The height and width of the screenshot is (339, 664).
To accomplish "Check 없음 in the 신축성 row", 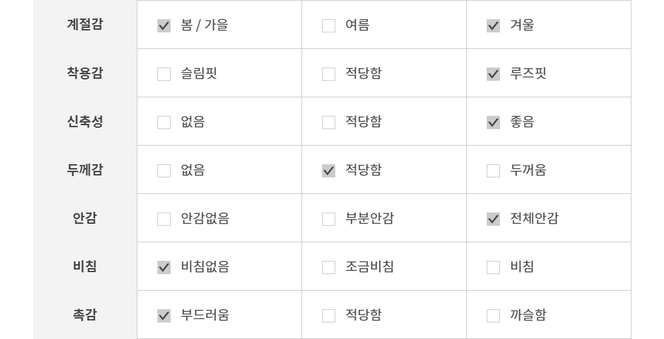I will (x=164, y=122).
